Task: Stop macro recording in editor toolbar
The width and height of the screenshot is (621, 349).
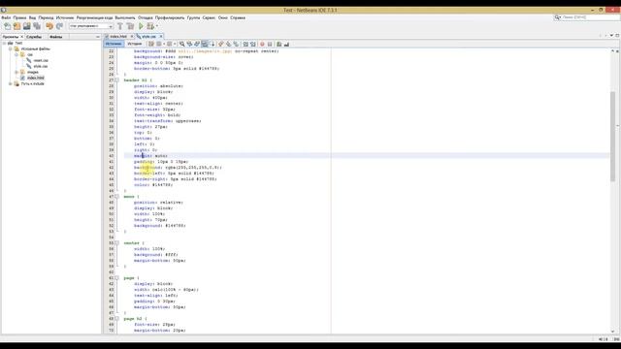Action: pyautogui.click(x=270, y=44)
